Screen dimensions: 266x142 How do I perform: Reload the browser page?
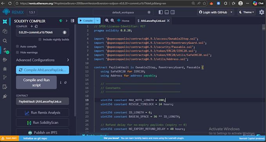coord(10,3)
